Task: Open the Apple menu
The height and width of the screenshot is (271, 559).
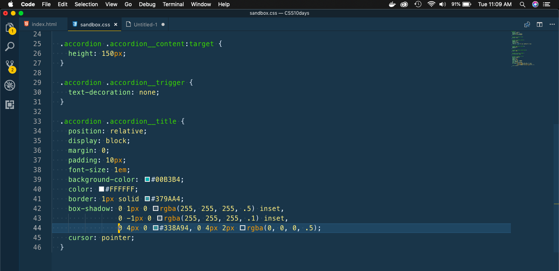Action: [10, 4]
